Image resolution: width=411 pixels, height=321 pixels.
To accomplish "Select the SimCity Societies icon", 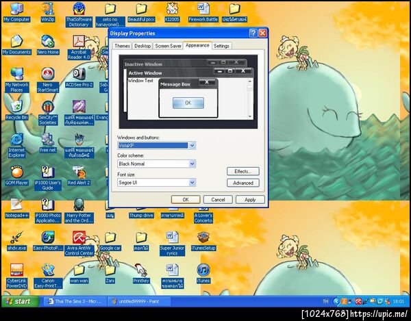I will [x=48, y=112].
